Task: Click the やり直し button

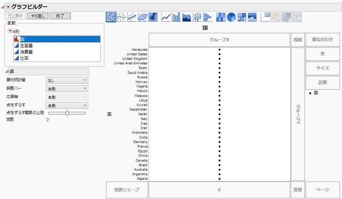Action: [38, 16]
